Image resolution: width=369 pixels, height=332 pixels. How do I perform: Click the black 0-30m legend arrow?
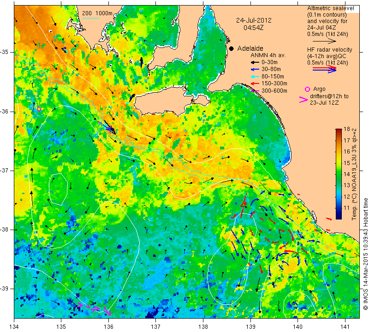[255, 63]
